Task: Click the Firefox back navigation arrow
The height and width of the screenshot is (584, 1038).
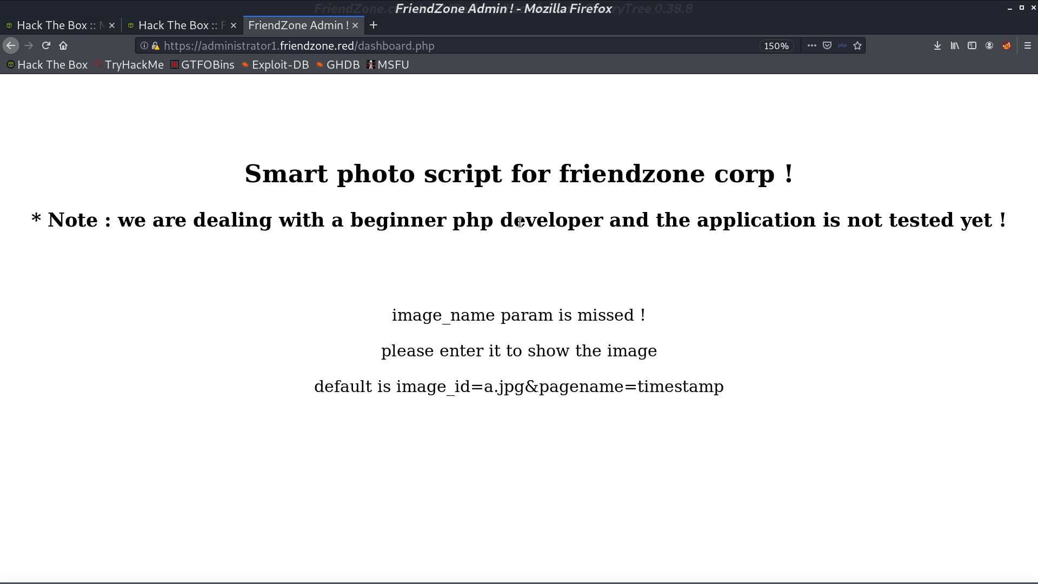Action: 12,45
